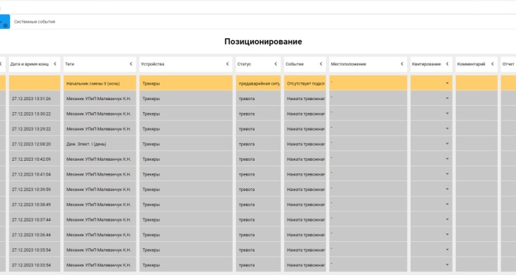Click Трекеры device in 10:33:54 row
The width and height of the screenshot is (516, 275).
pos(151,265)
